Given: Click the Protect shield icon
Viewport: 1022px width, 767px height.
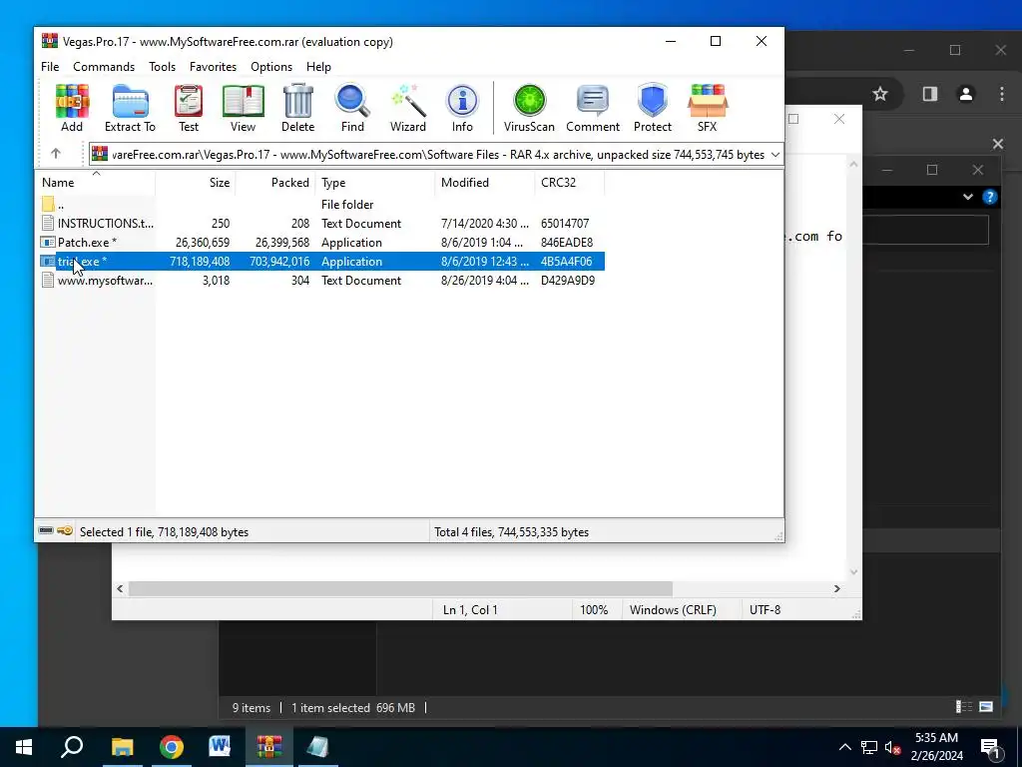Looking at the screenshot, I should pyautogui.click(x=653, y=108).
